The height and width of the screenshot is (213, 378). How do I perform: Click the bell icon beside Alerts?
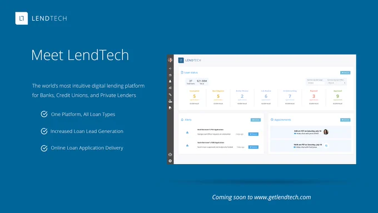(x=182, y=120)
